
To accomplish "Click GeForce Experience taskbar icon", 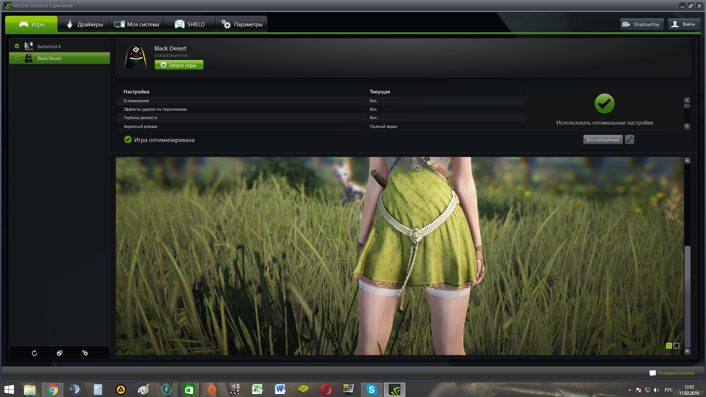I will point(395,390).
